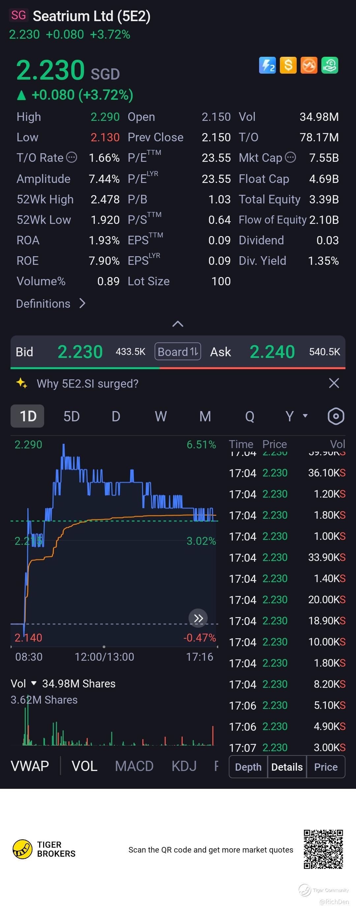This screenshot has width=356, height=910.
Task: Switch to the Depth tab
Action: pyautogui.click(x=249, y=767)
